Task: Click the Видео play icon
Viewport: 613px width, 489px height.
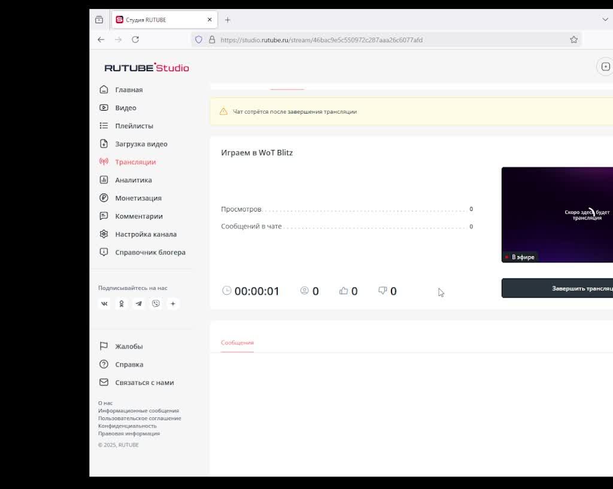Action: [104, 108]
